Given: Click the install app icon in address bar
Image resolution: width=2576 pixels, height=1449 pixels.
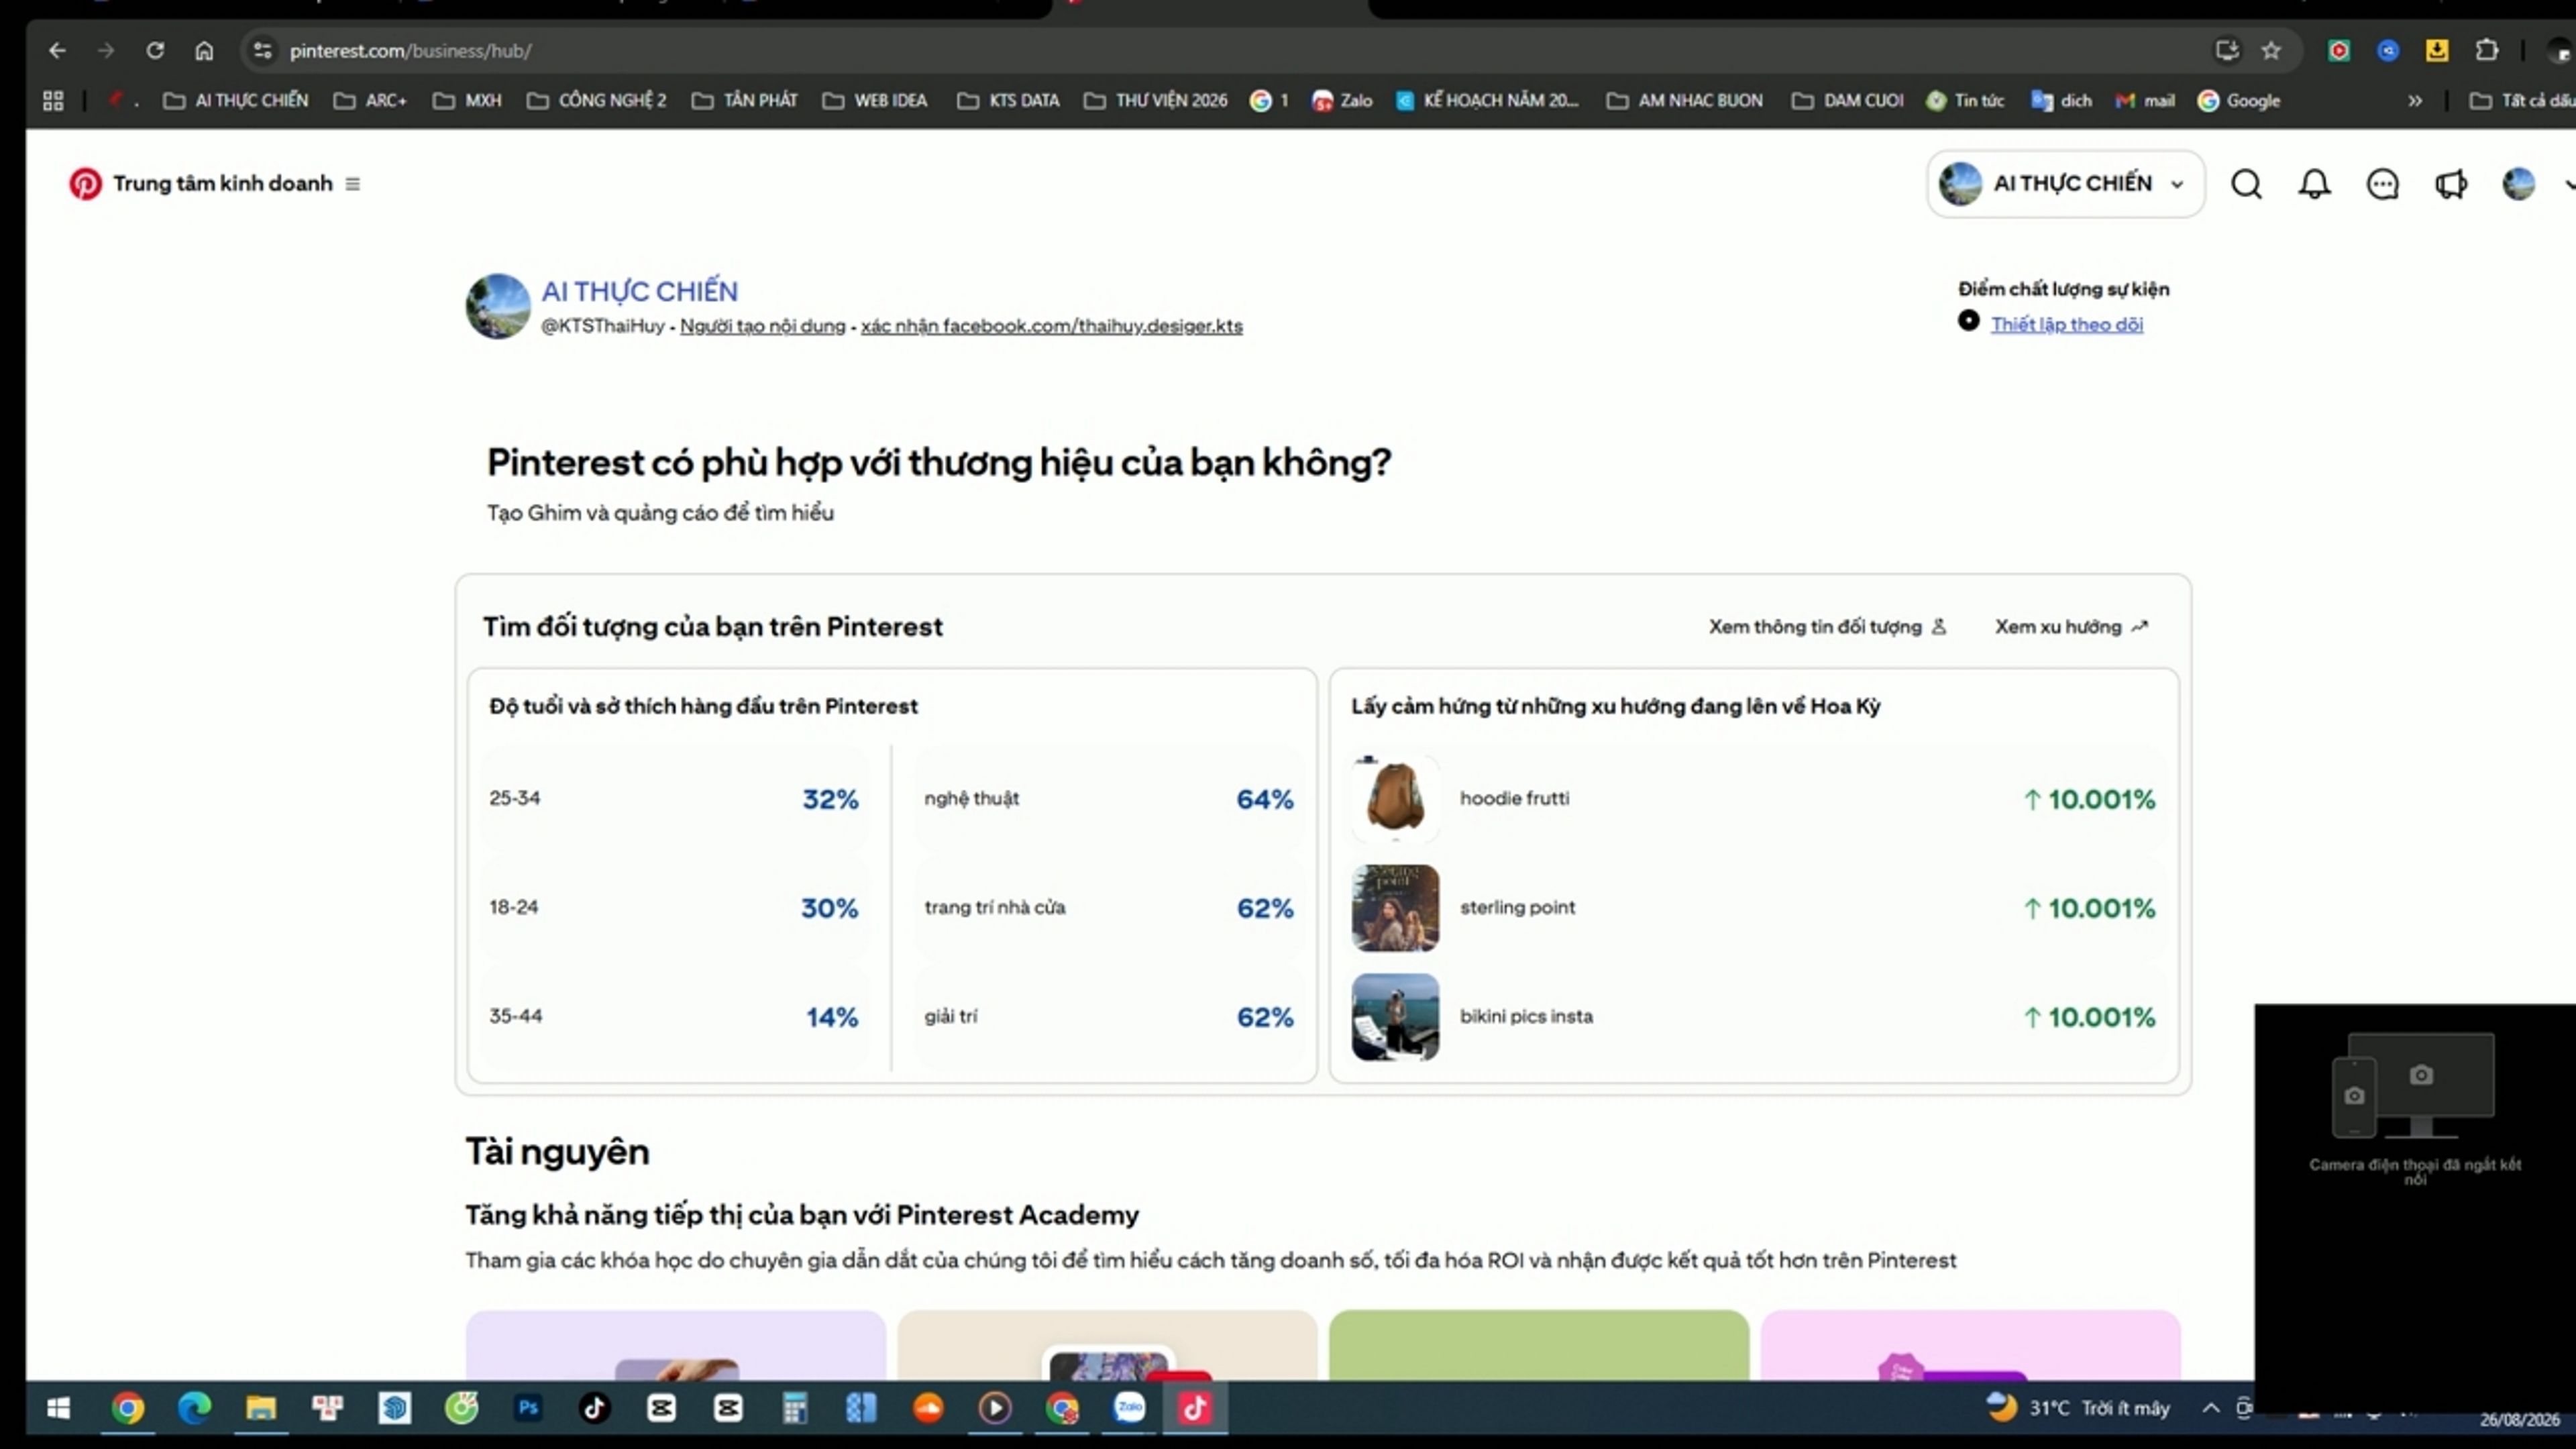Looking at the screenshot, I should (2227, 50).
